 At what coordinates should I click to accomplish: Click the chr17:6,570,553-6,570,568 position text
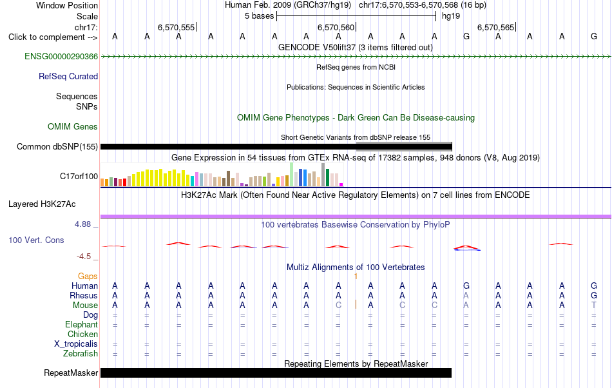tap(423, 5)
